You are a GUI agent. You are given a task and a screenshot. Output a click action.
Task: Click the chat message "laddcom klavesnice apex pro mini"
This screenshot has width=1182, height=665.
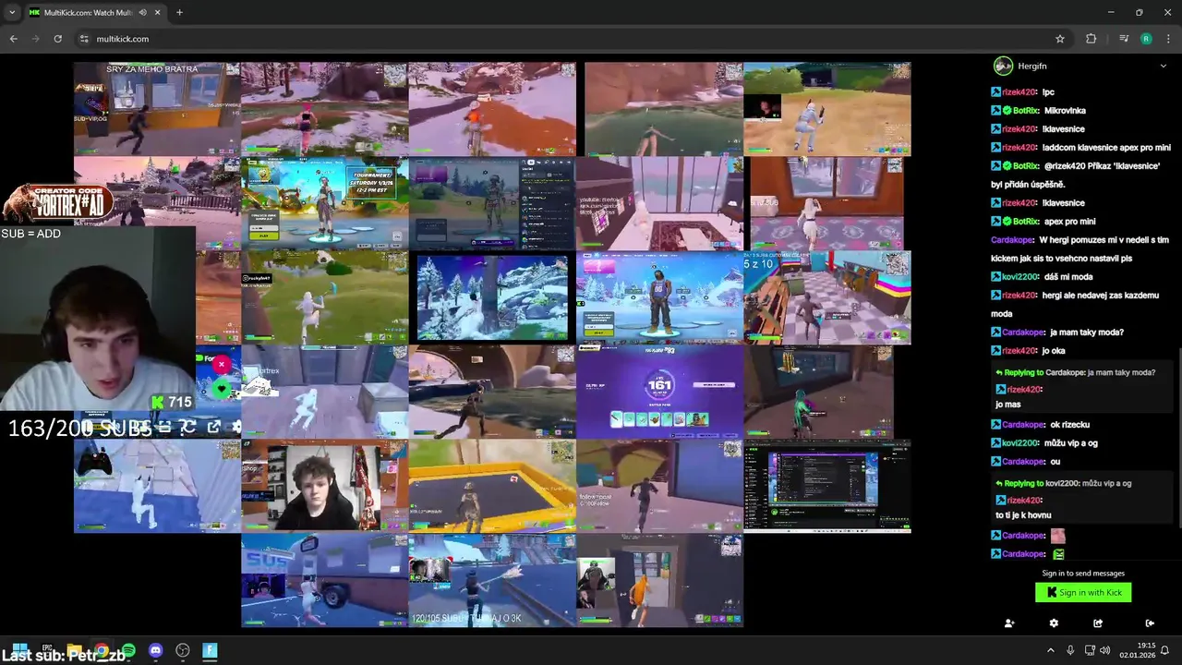pos(1106,148)
